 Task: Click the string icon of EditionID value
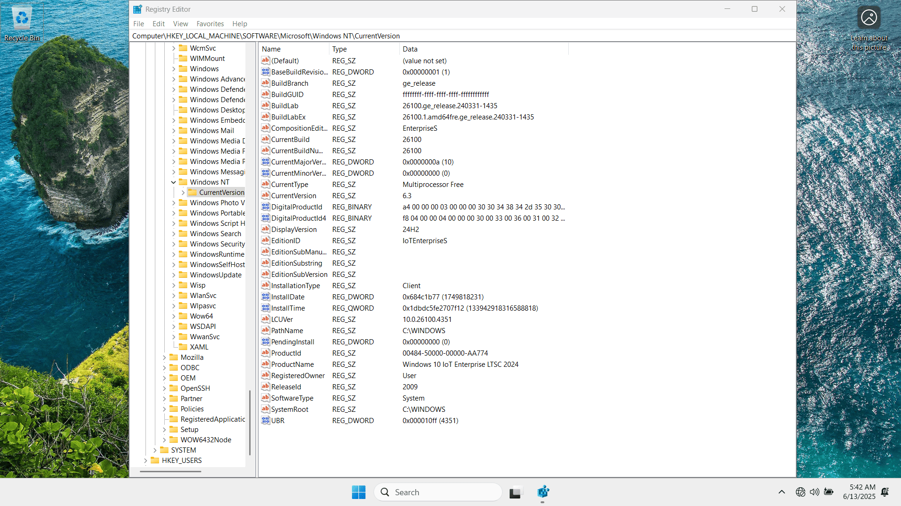tap(266, 240)
